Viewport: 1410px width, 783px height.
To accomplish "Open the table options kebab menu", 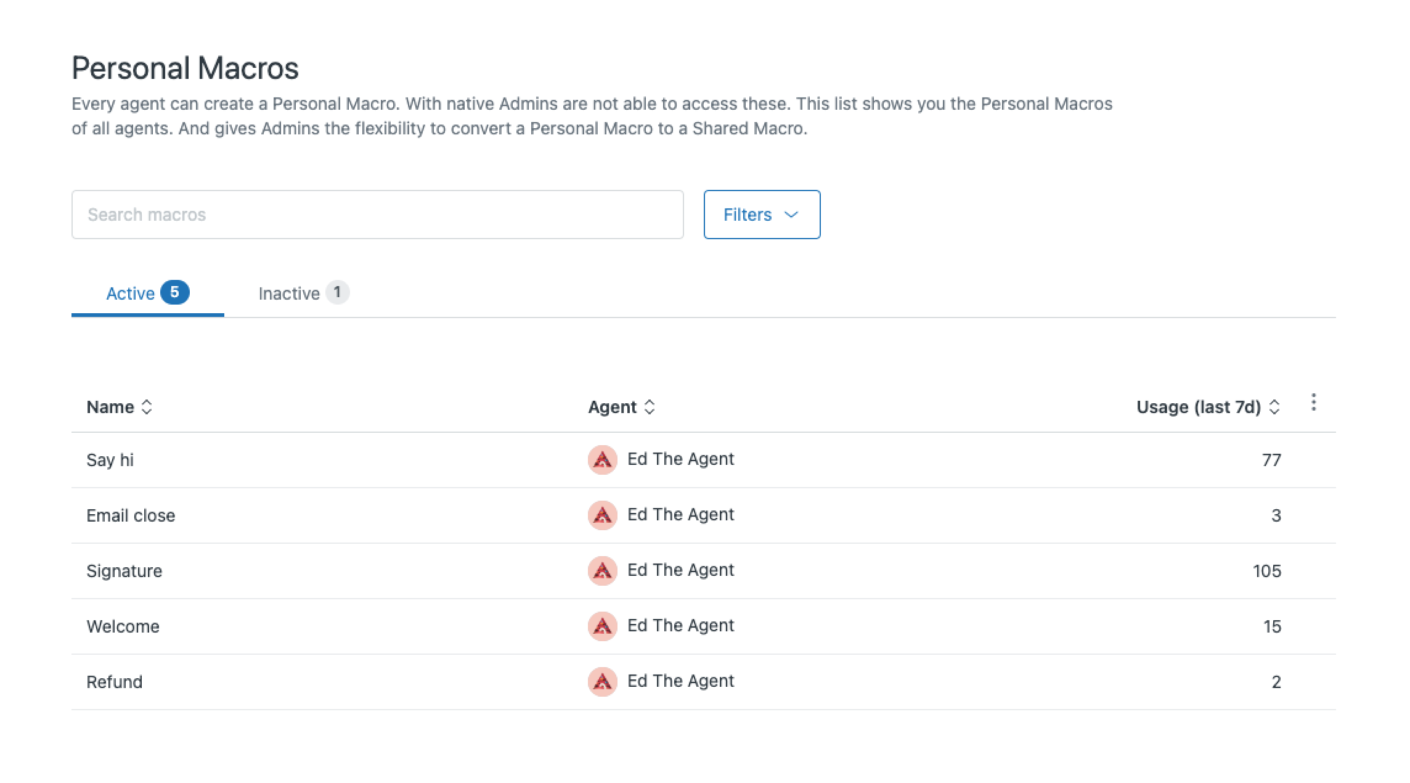I will [1313, 403].
